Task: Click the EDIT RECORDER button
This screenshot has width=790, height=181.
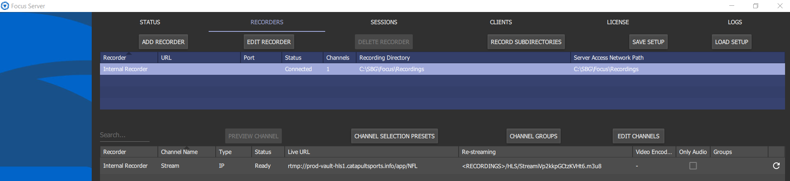Action: (x=269, y=42)
